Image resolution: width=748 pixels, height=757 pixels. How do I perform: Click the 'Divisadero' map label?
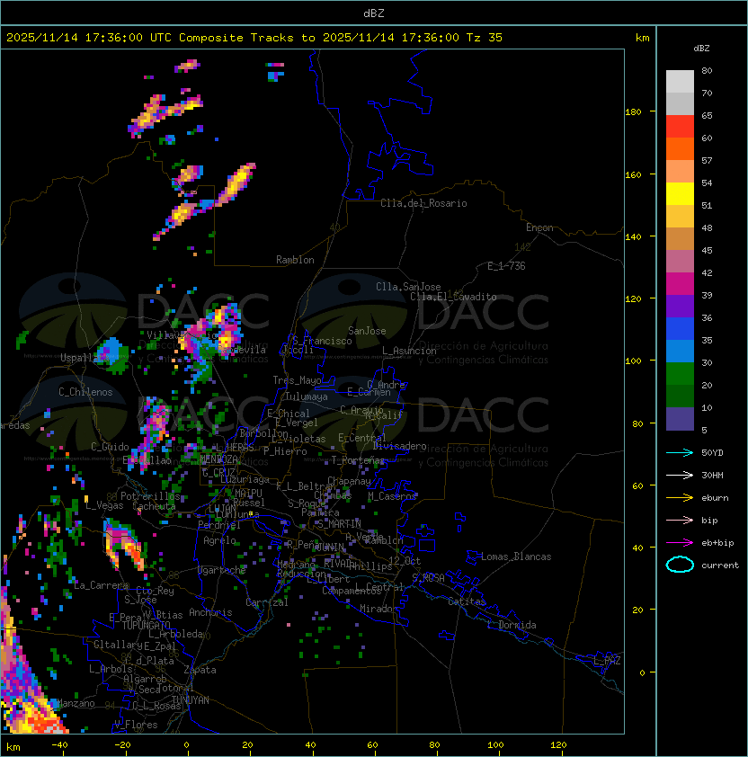(399, 446)
